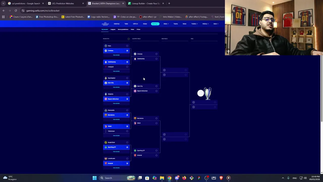Expand the More dropdown menu
Screen dimensions: 323x182
pos(216,24)
